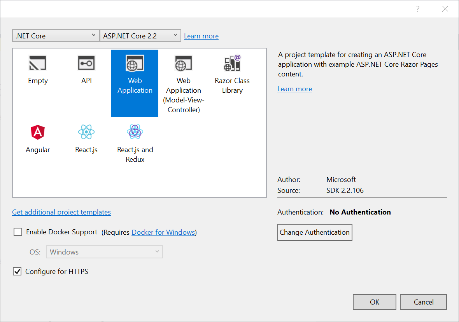Uncheck Configure for HTTPS
The image size is (459, 322).
click(x=17, y=272)
